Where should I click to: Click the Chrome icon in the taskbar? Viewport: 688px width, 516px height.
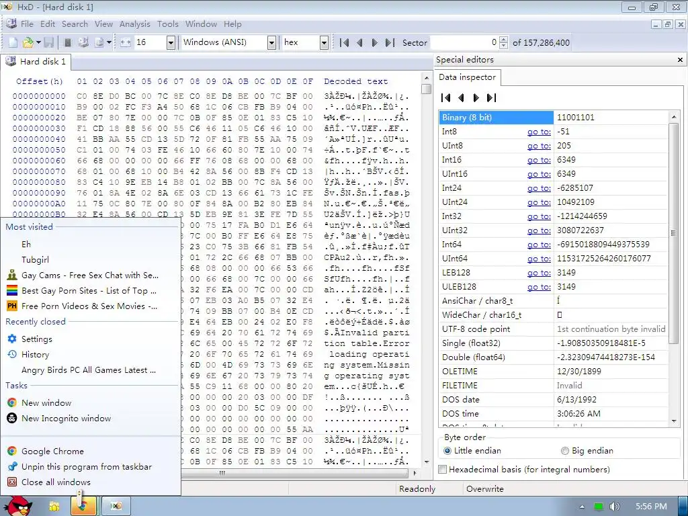[x=83, y=507]
